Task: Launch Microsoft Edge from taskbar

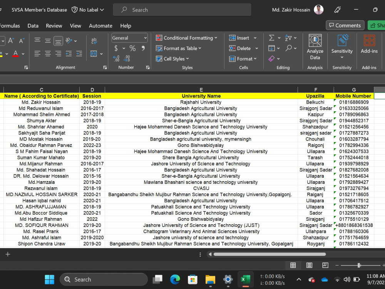Action: pos(175,279)
